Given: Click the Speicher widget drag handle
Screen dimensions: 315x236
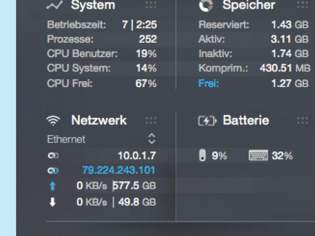Looking at the screenshot, I should coord(302,5).
